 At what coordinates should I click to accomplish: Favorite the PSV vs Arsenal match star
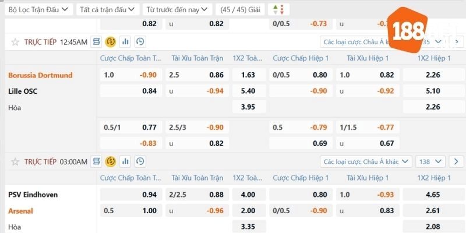tap(15, 162)
